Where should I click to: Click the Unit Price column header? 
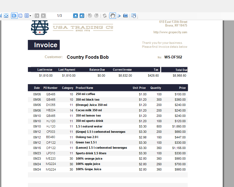pos(139,88)
